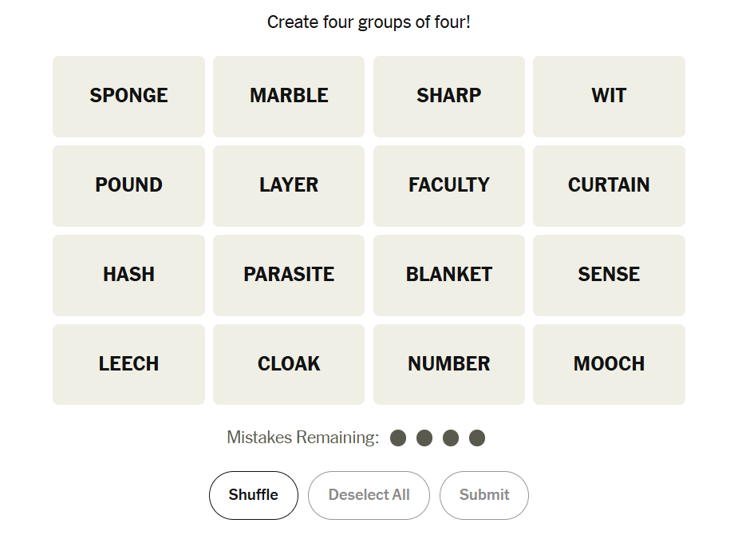Pick the HASH word tile
Screen dimensions: 742x539
tap(128, 275)
